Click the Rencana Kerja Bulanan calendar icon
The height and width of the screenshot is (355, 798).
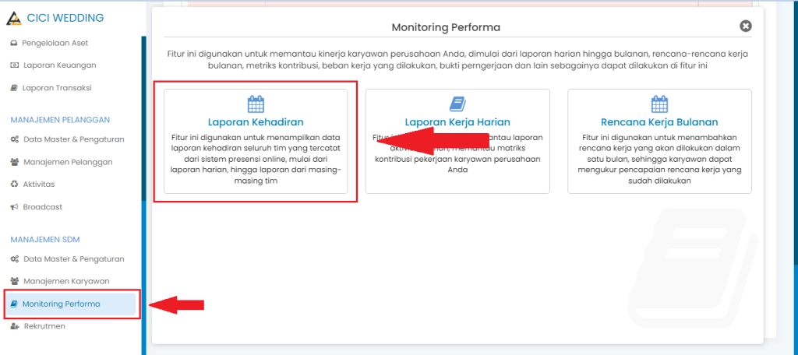click(659, 104)
